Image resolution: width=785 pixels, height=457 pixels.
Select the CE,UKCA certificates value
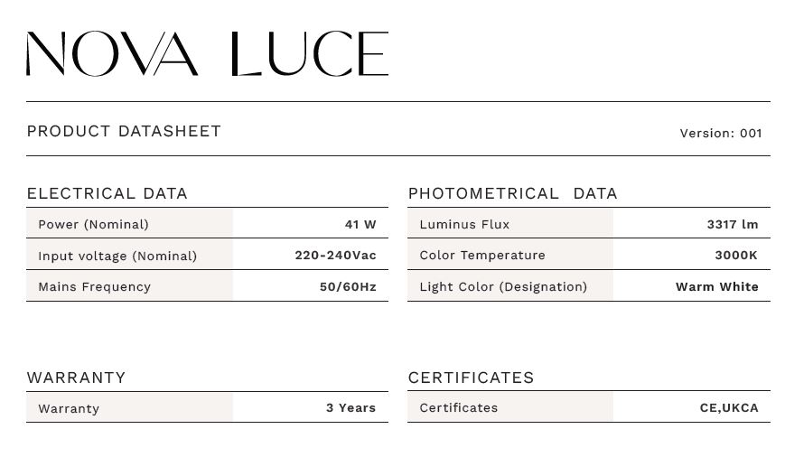point(729,408)
